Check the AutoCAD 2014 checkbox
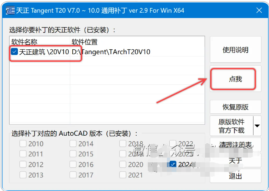 pyautogui.click(x=73, y=144)
